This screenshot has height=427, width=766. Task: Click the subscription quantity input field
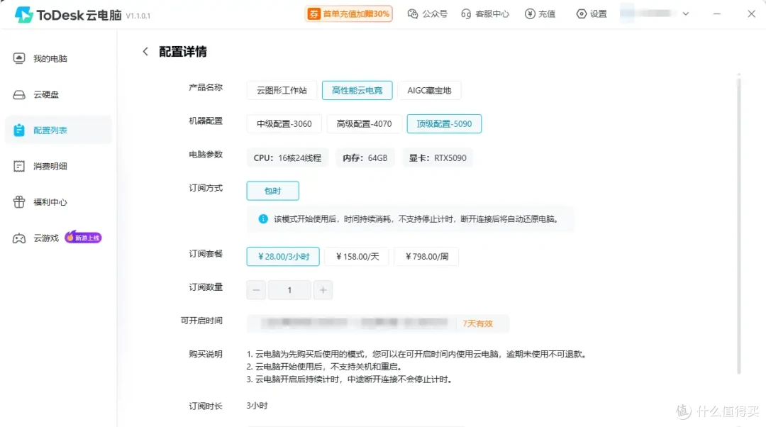pos(289,290)
